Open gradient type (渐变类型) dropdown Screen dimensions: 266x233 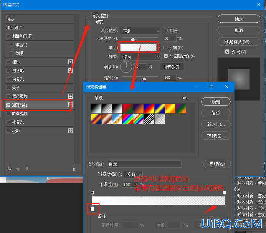click(133, 174)
